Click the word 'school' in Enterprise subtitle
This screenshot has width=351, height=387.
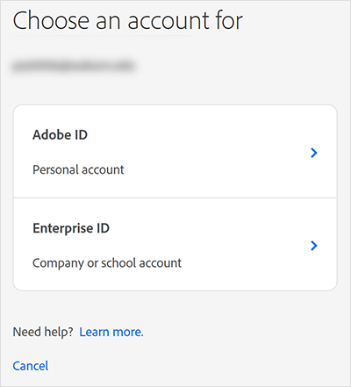pos(118,262)
